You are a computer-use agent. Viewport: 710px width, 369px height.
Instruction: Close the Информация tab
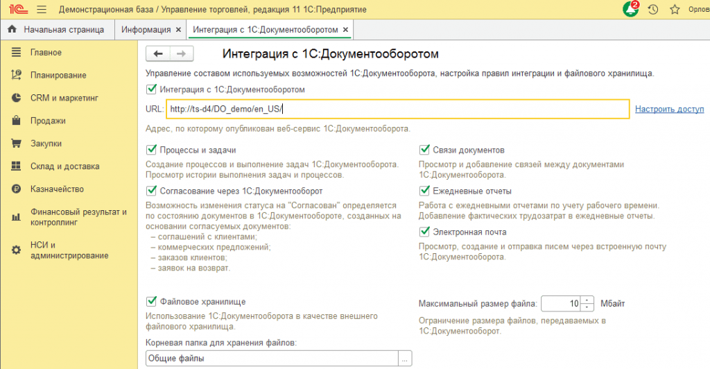[178, 29]
